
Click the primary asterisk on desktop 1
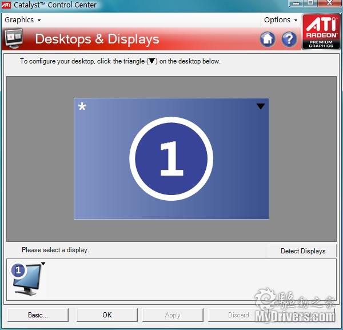click(82, 107)
